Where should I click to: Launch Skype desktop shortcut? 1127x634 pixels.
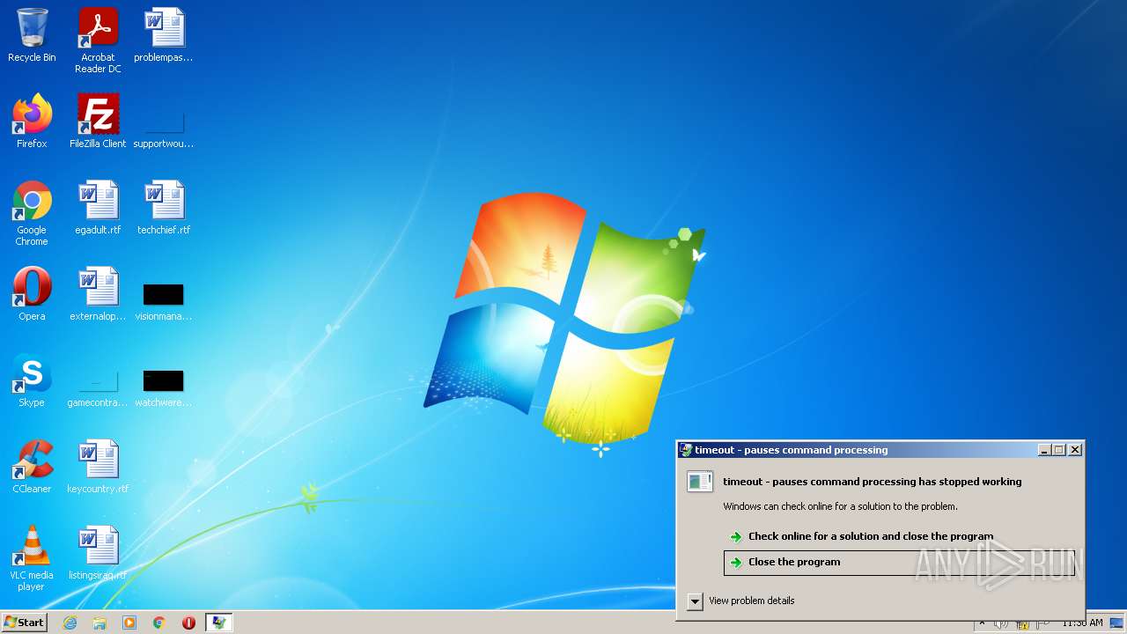[32, 380]
